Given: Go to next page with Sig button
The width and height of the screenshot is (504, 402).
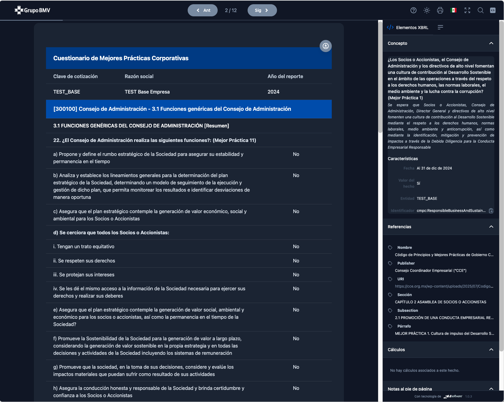Looking at the screenshot, I should point(262,10).
